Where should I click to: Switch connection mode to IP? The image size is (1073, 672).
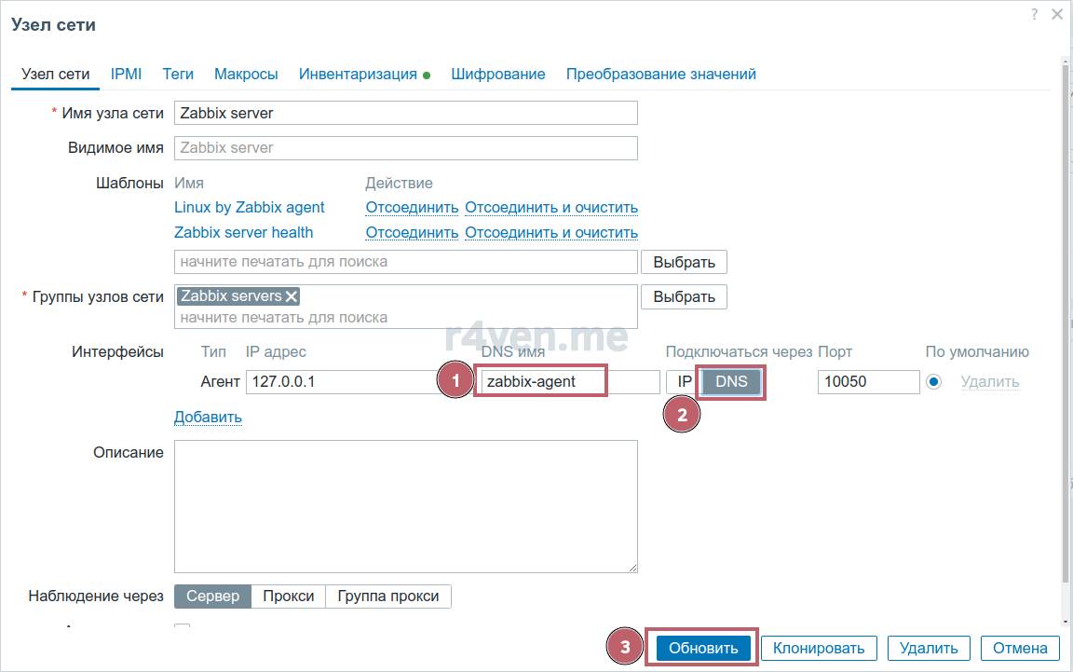pos(684,381)
